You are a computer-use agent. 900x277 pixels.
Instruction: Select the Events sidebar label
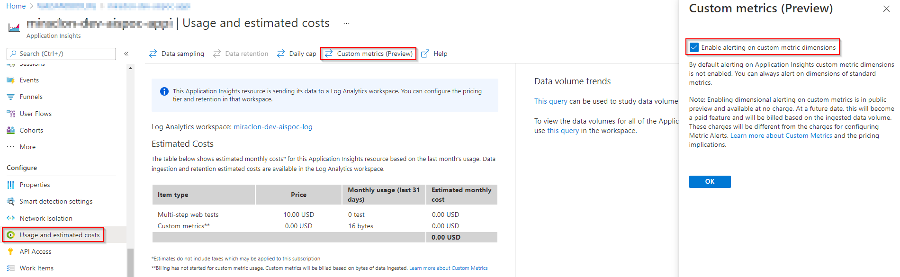[29, 80]
